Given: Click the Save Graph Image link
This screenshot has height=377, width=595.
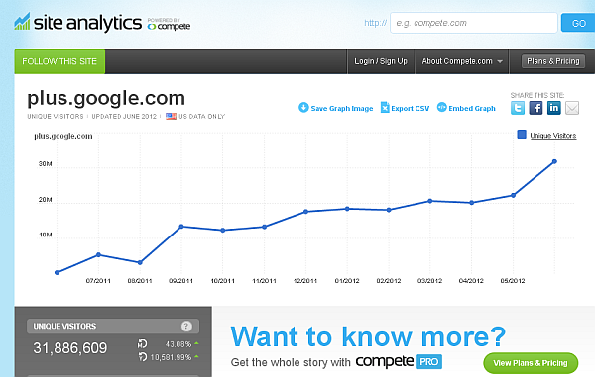Looking at the screenshot, I should [342, 108].
